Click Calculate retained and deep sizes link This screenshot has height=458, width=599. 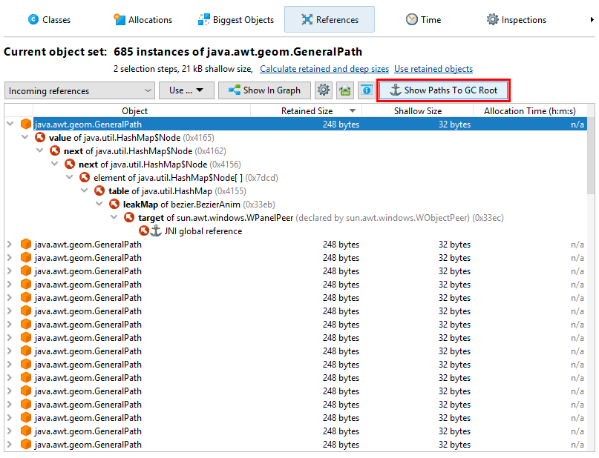coord(324,69)
